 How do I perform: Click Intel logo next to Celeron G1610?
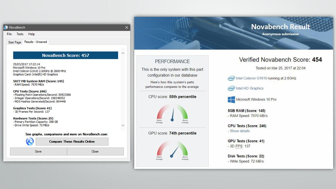(231, 78)
